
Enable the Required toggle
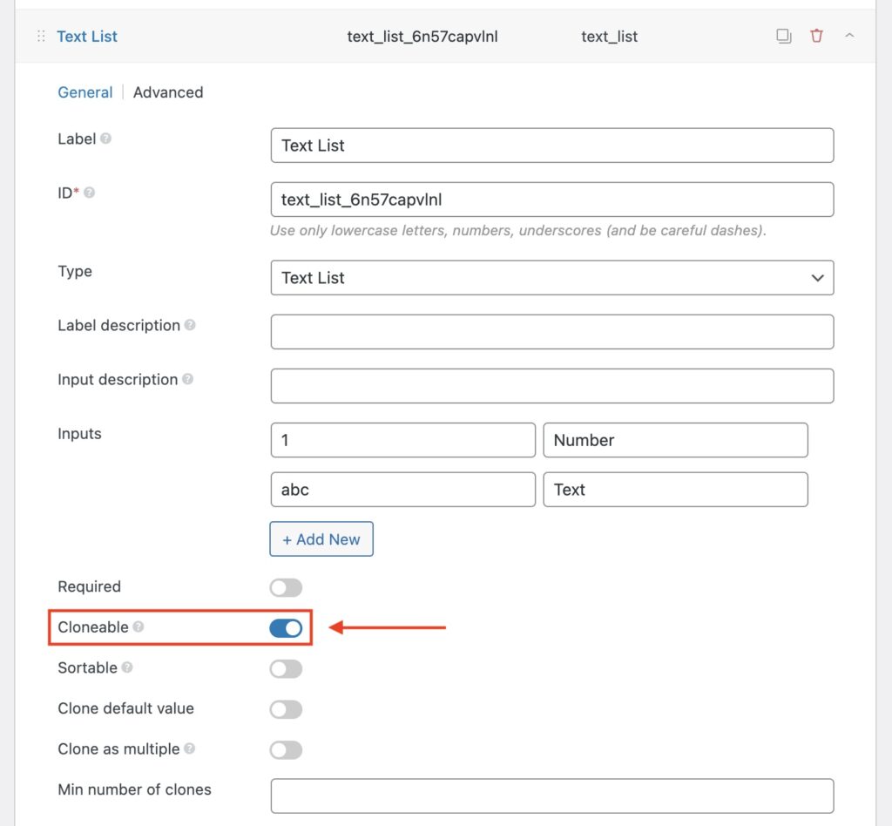coord(286,587)
